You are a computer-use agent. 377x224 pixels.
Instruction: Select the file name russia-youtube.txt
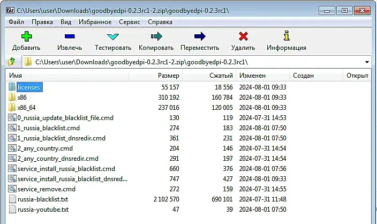pos(43,210)
